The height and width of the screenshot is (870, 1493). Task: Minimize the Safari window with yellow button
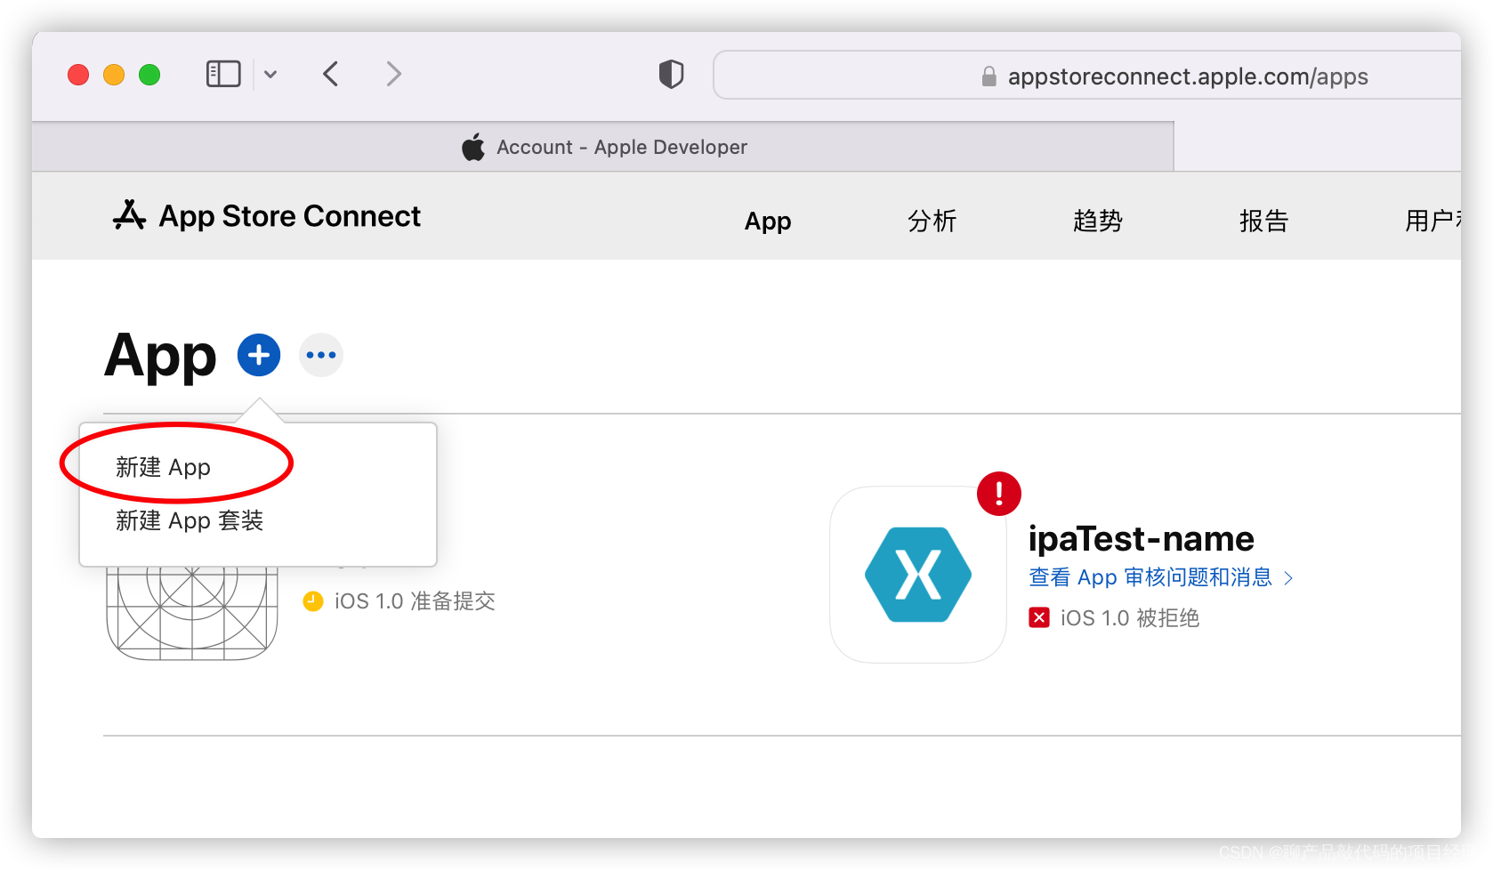114,75
